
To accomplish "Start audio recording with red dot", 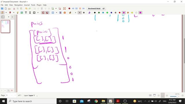I will coord(69,8).
